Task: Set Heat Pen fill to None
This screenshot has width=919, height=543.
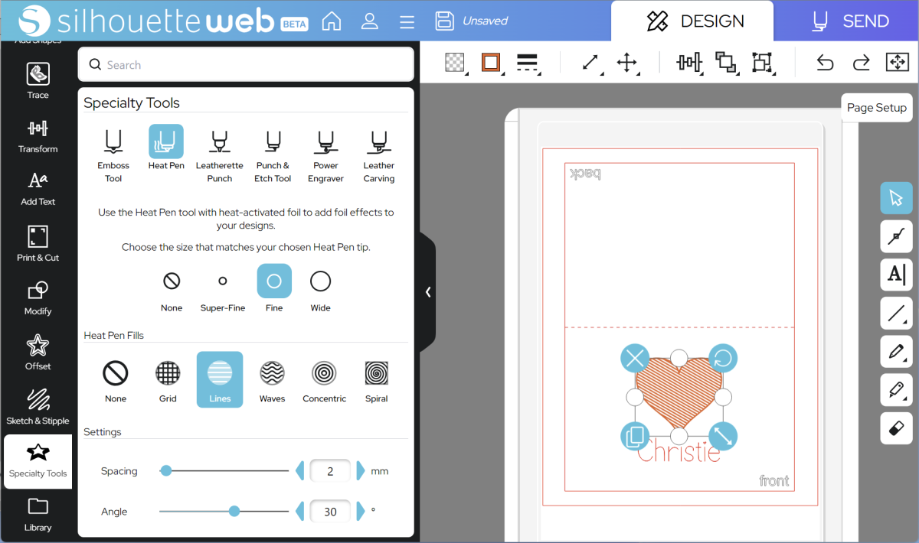Action: click(x=116, y=380)
